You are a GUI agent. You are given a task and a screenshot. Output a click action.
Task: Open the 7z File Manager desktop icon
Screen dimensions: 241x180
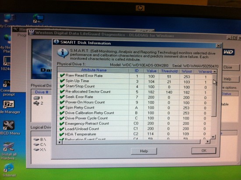click(9, 104)
